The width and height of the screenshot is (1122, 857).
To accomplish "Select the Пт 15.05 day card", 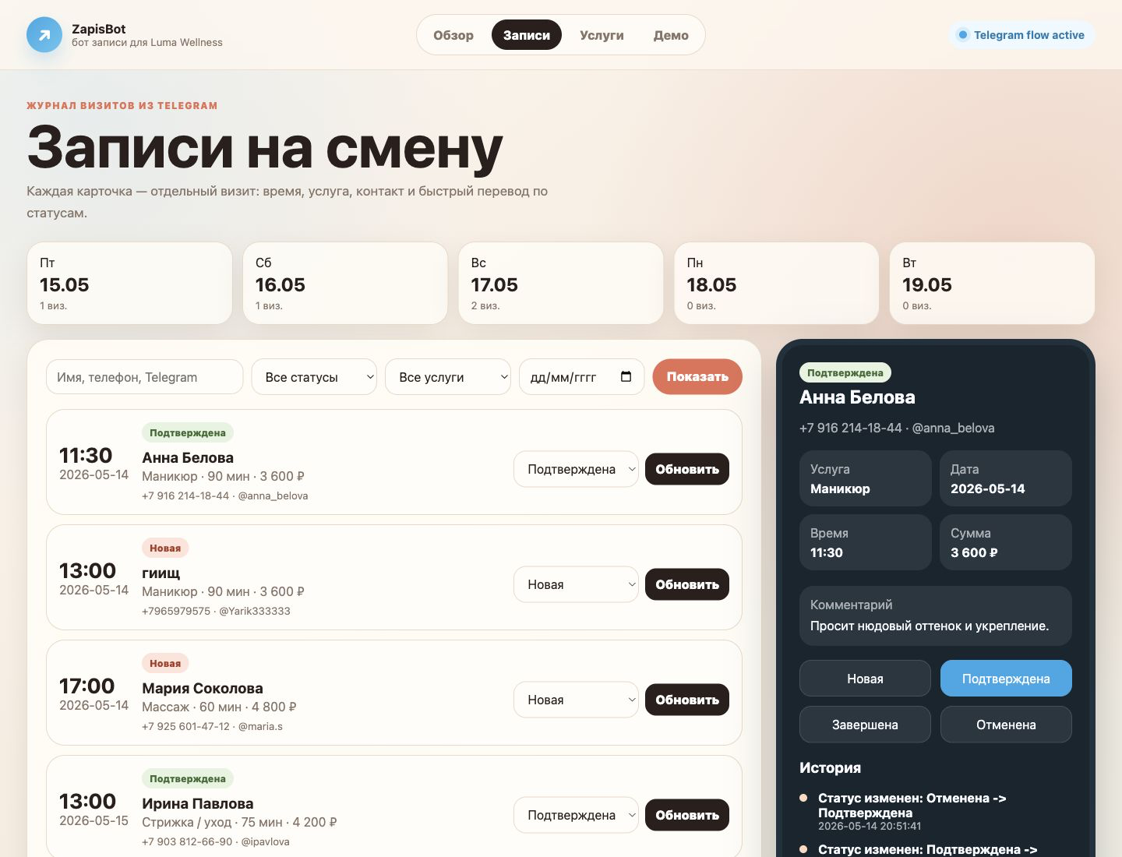I will pos(129,283).
